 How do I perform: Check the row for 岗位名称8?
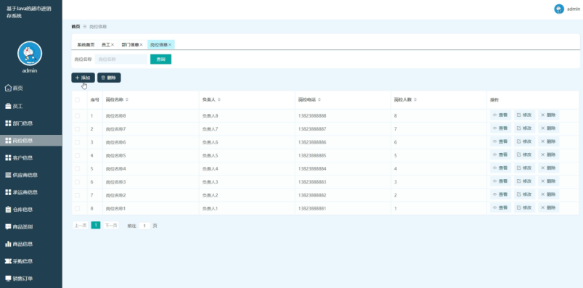click(78, 116)
